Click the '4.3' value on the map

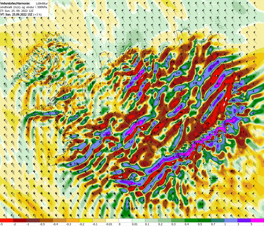pyautogui.click(x=235, y=88)
